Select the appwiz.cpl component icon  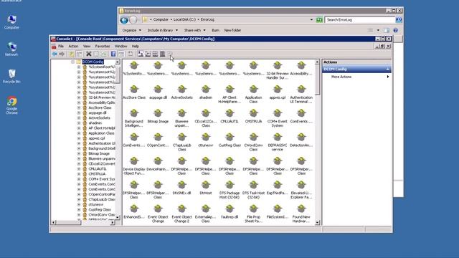click(x=278, y=92)
